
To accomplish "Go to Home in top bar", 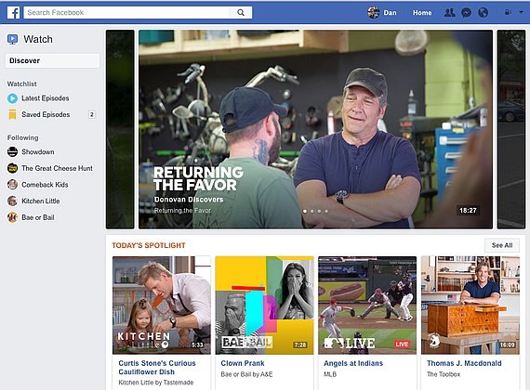I will (422, 13).
